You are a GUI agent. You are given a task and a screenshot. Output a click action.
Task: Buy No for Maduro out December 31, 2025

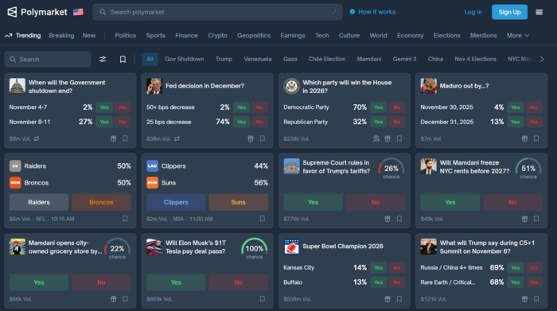point(534,122)
